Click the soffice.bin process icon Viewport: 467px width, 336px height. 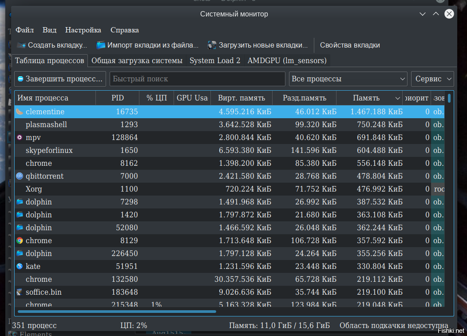20,292
